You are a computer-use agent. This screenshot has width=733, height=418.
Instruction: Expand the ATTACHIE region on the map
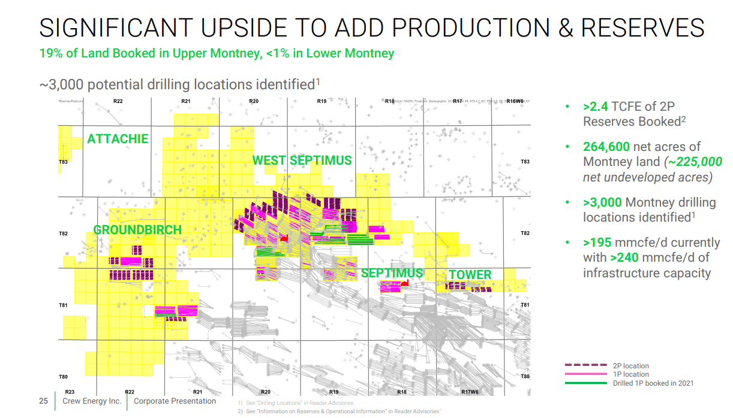coord(118,138)
